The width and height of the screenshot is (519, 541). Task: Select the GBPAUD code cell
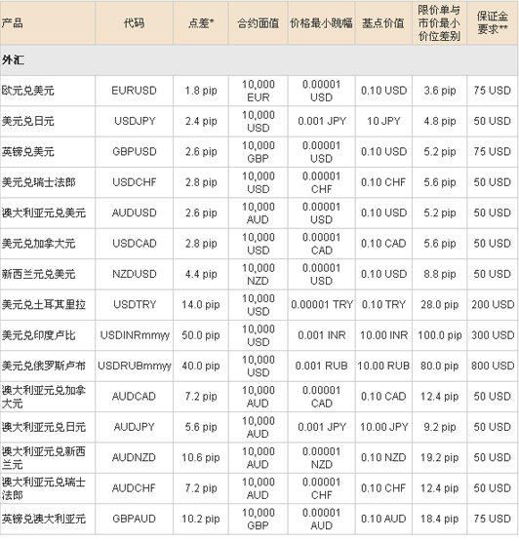pos(135,519)
